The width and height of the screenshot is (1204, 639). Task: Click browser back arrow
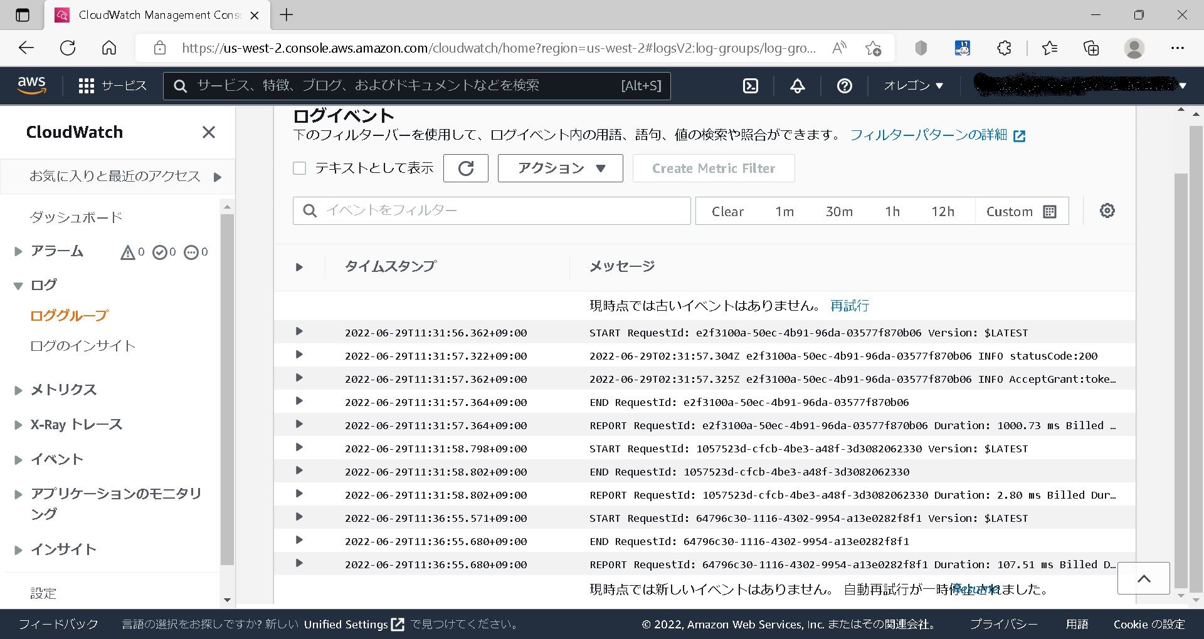26,48
